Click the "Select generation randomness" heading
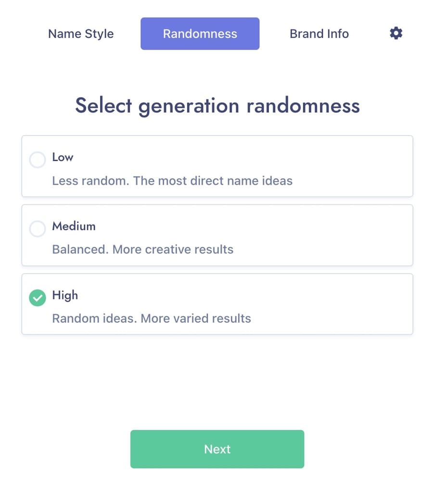Viewport: 433px width, 479px height. tap(217, 106)
